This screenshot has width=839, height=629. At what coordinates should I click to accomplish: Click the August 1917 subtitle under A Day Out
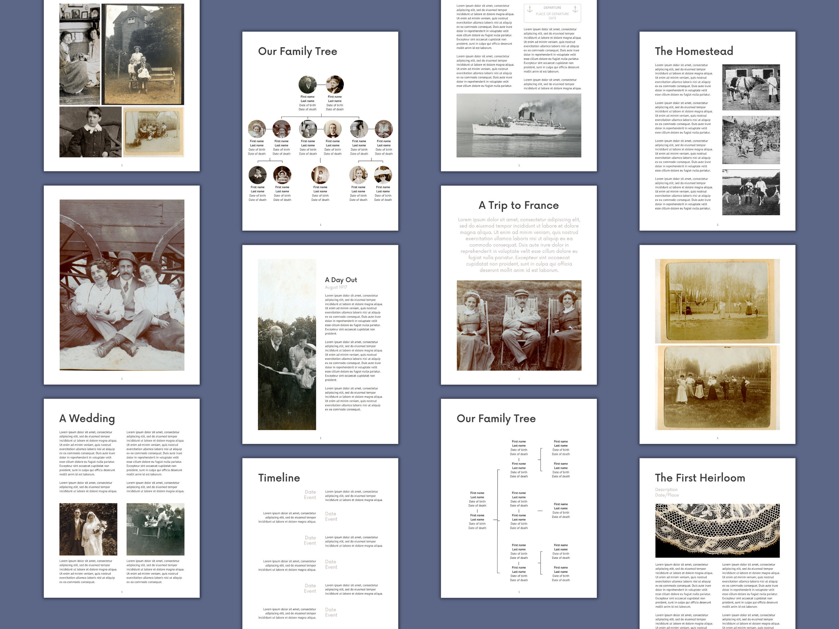[x=336, y=287]
